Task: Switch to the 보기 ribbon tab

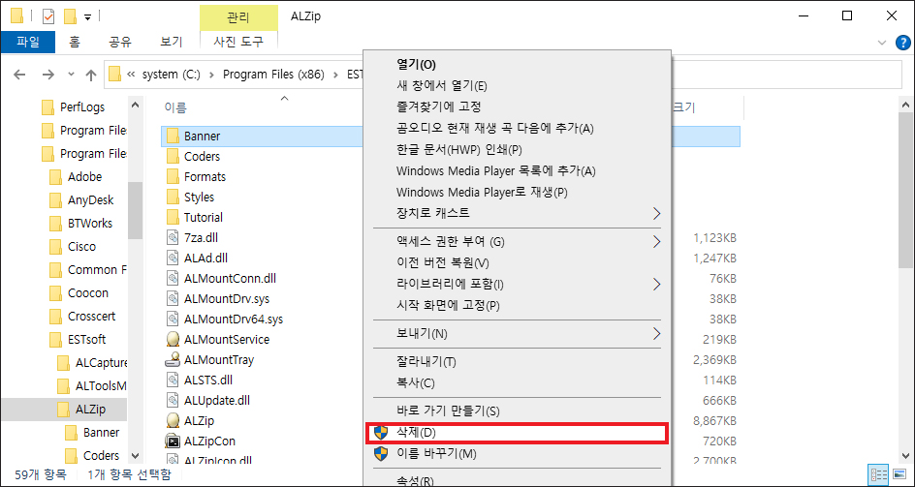Action: pyautogui.click(x=172, y=42)
